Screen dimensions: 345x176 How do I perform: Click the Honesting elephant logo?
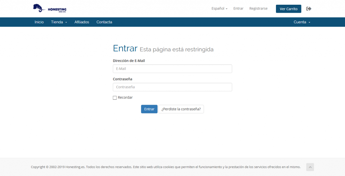pyautogui.click(x=50, y=8)
